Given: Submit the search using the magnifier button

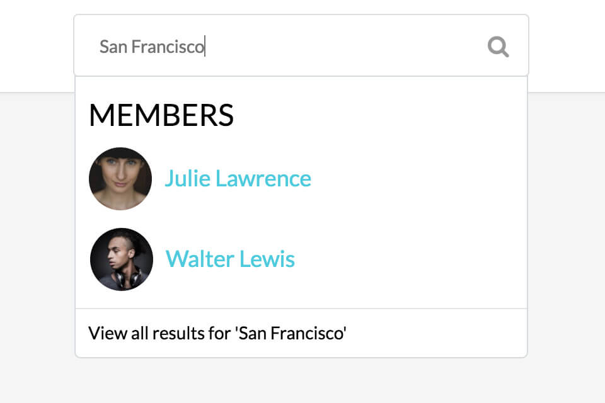Looking at the screenshot, I should tap(498, 47).
